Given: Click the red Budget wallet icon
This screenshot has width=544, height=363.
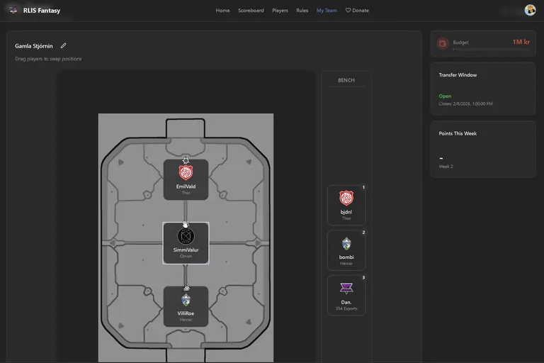Looking at the screenshot, I should point(443,43).
